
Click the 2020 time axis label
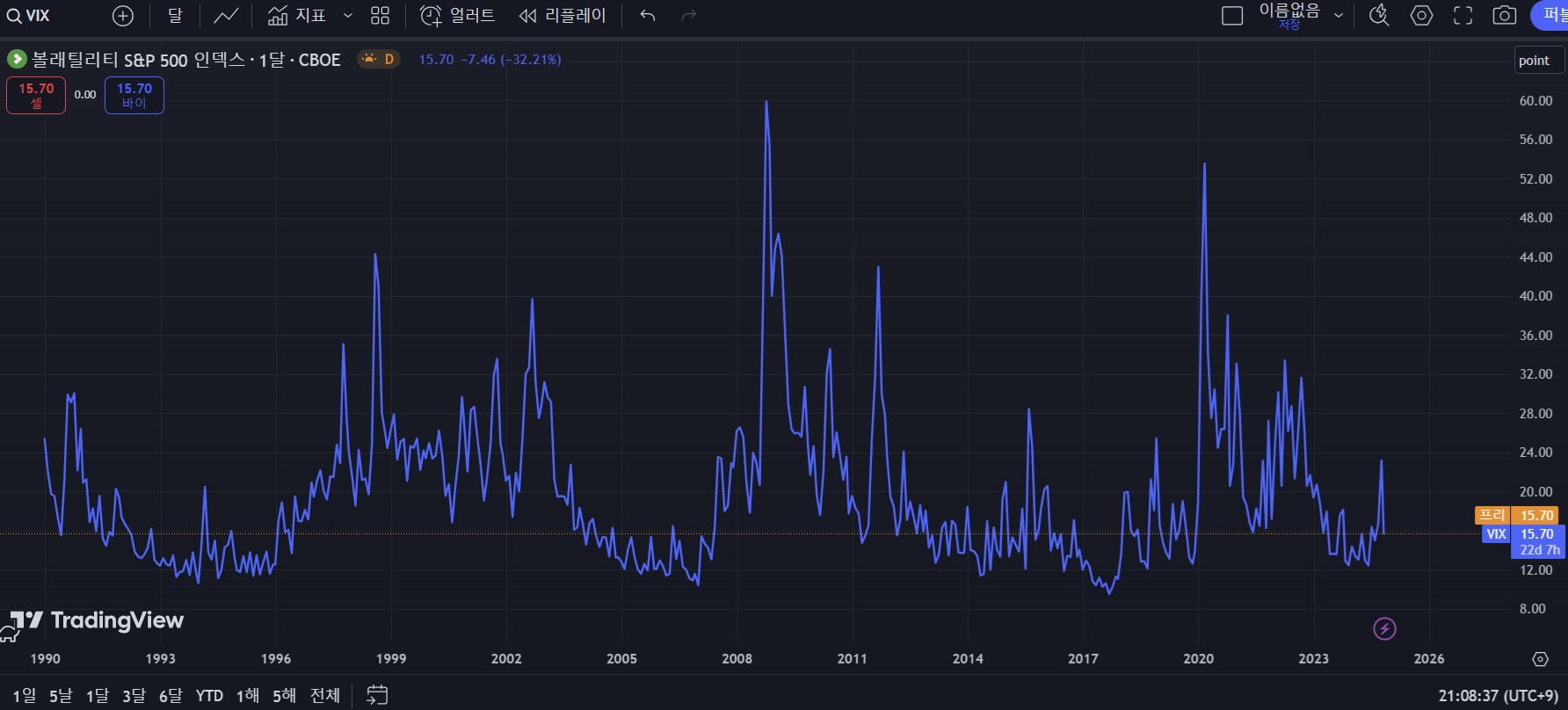click(x=1198, y=659)
